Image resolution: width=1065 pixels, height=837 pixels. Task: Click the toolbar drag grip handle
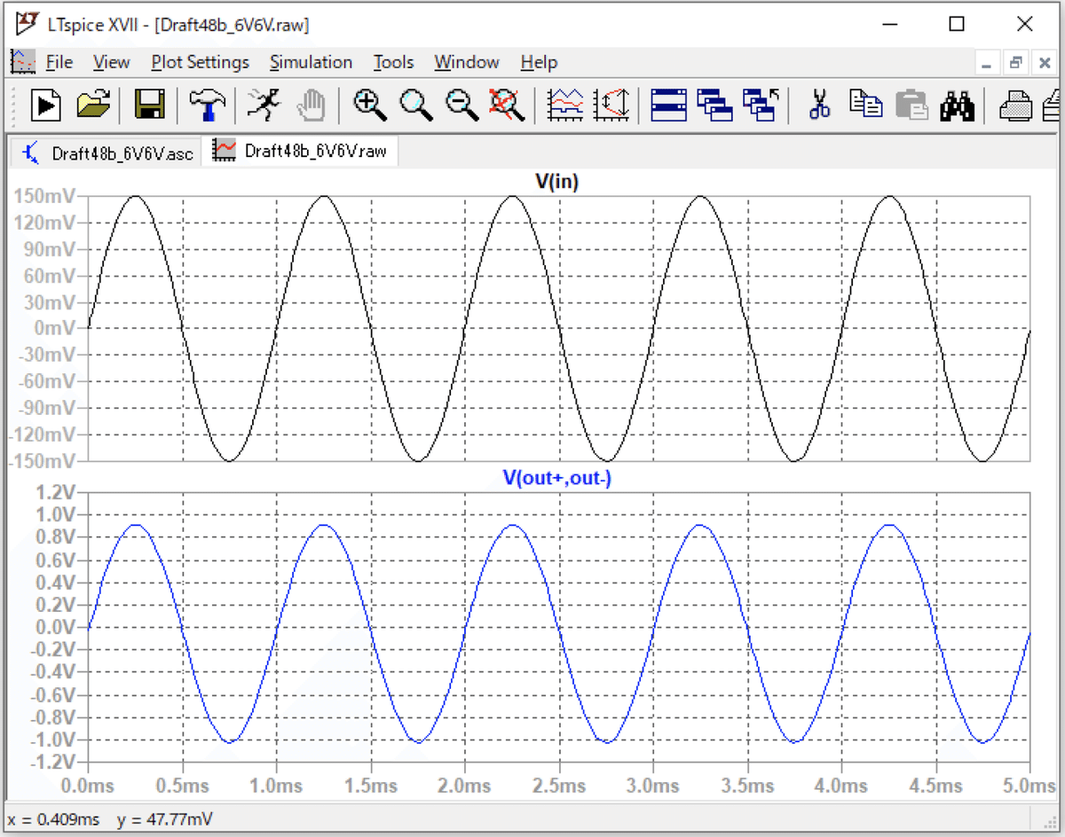click(x=14, y=106)
